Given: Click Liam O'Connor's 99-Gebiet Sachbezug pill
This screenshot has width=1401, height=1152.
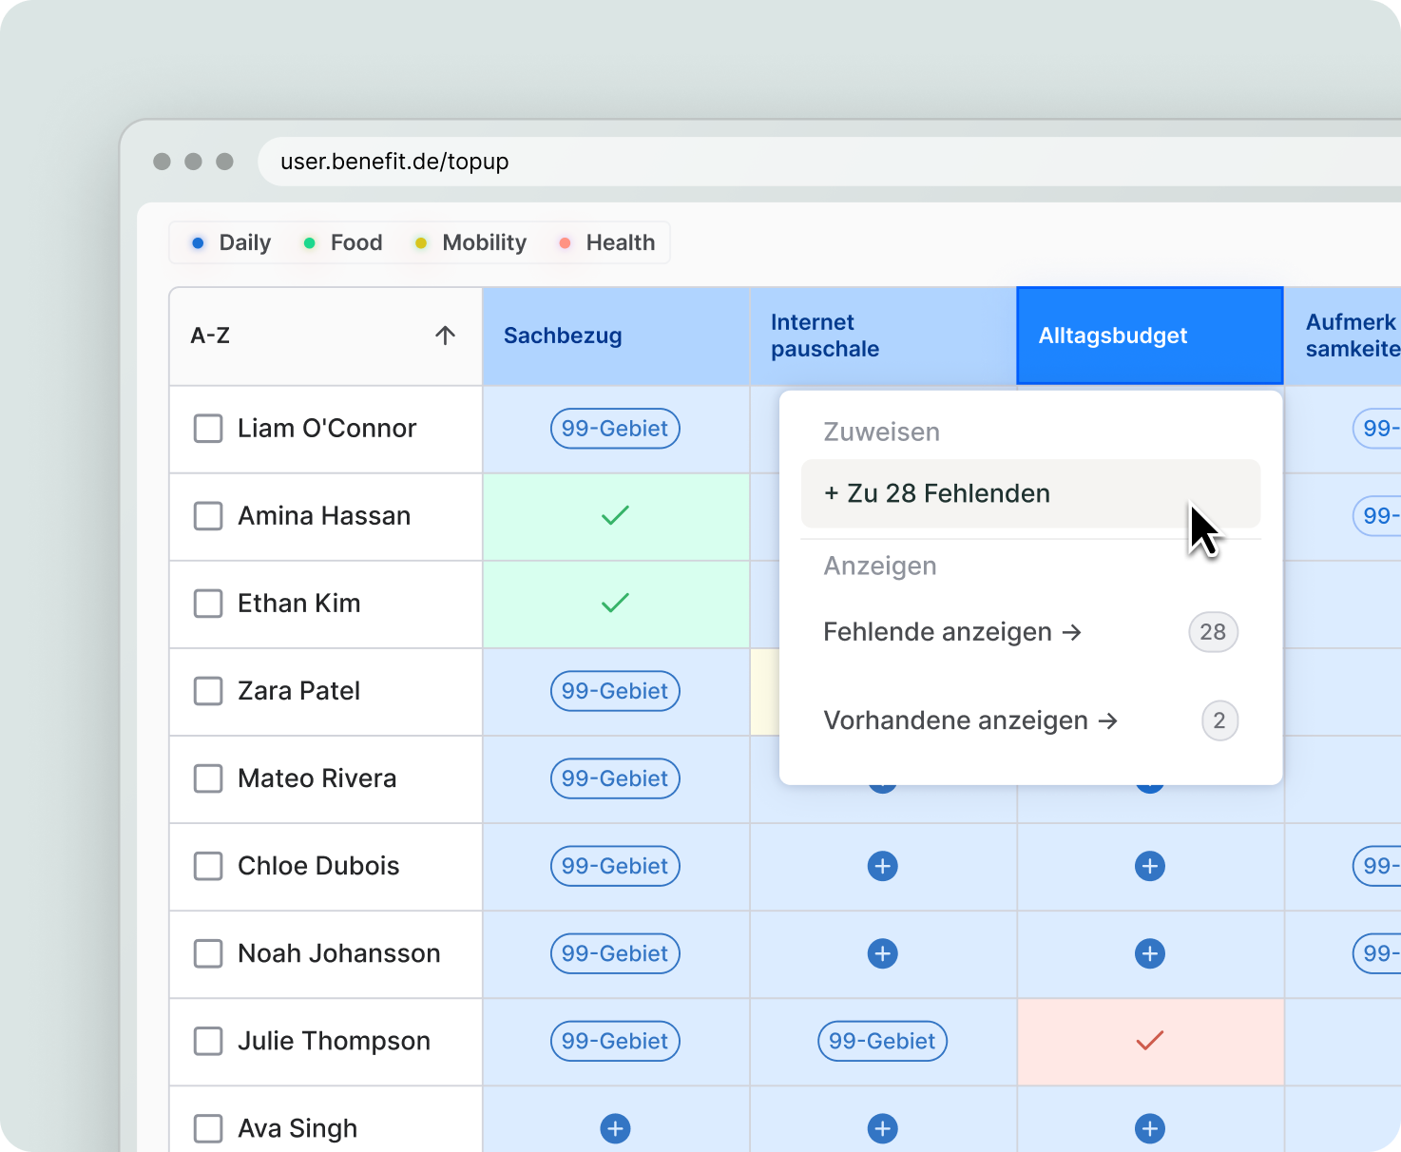Looking at the screenshot, I should point(615,429).
